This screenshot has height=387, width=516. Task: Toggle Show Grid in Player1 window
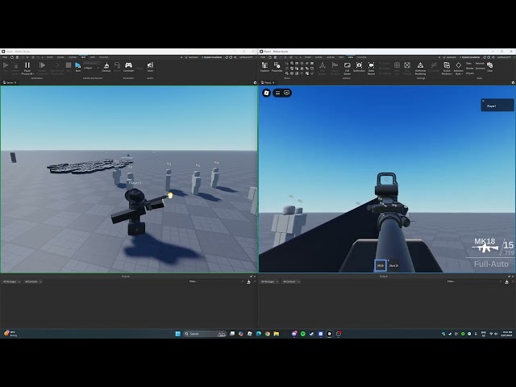pos(397,68)
